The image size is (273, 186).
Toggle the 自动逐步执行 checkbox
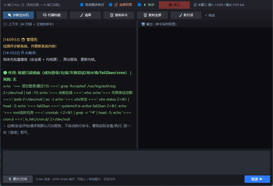[x=82, y=5]
